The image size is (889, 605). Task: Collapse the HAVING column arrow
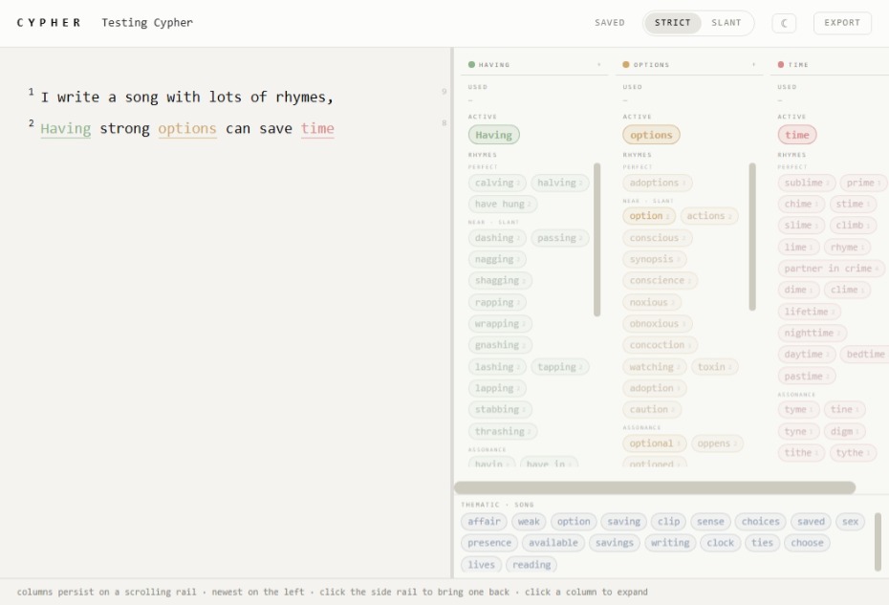[x=598, y=65]
